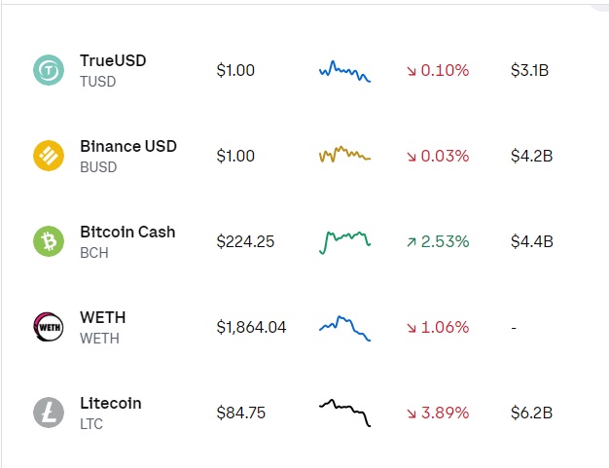The image size is (609, 468).
Task: View the Binance USD gold sparkline chart
Action: click(345, 154)
